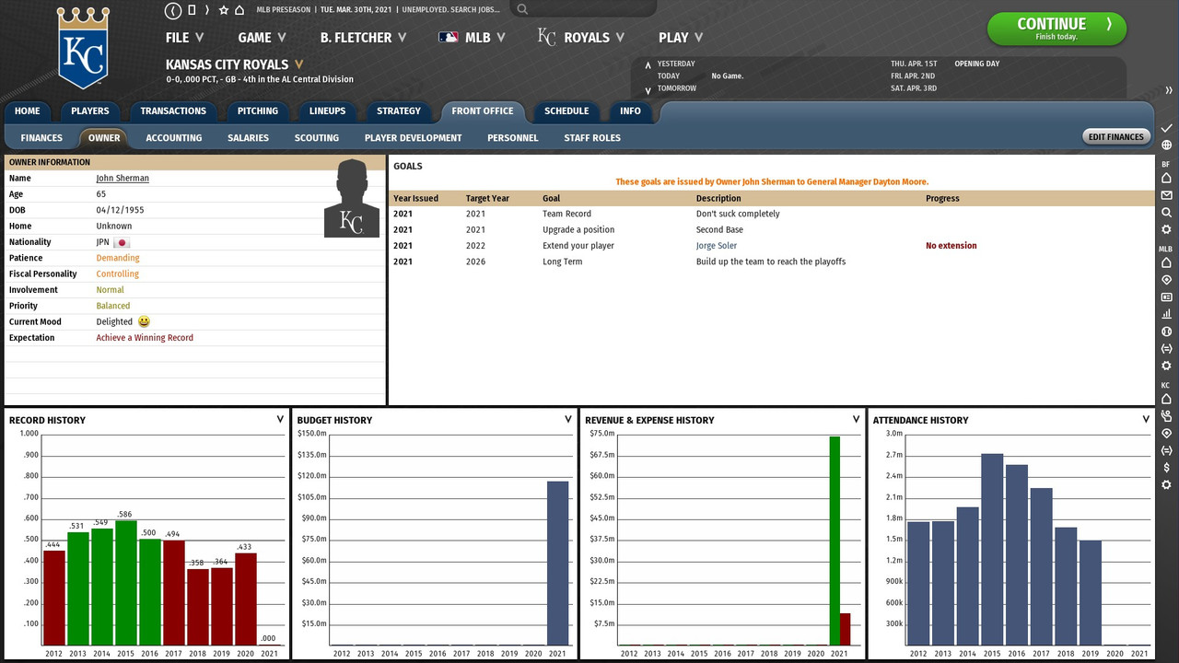Expand the right sidebar with double chevron
Image resolution: width=1179 pixels, height=663 pixels.
pos(1168,90)
